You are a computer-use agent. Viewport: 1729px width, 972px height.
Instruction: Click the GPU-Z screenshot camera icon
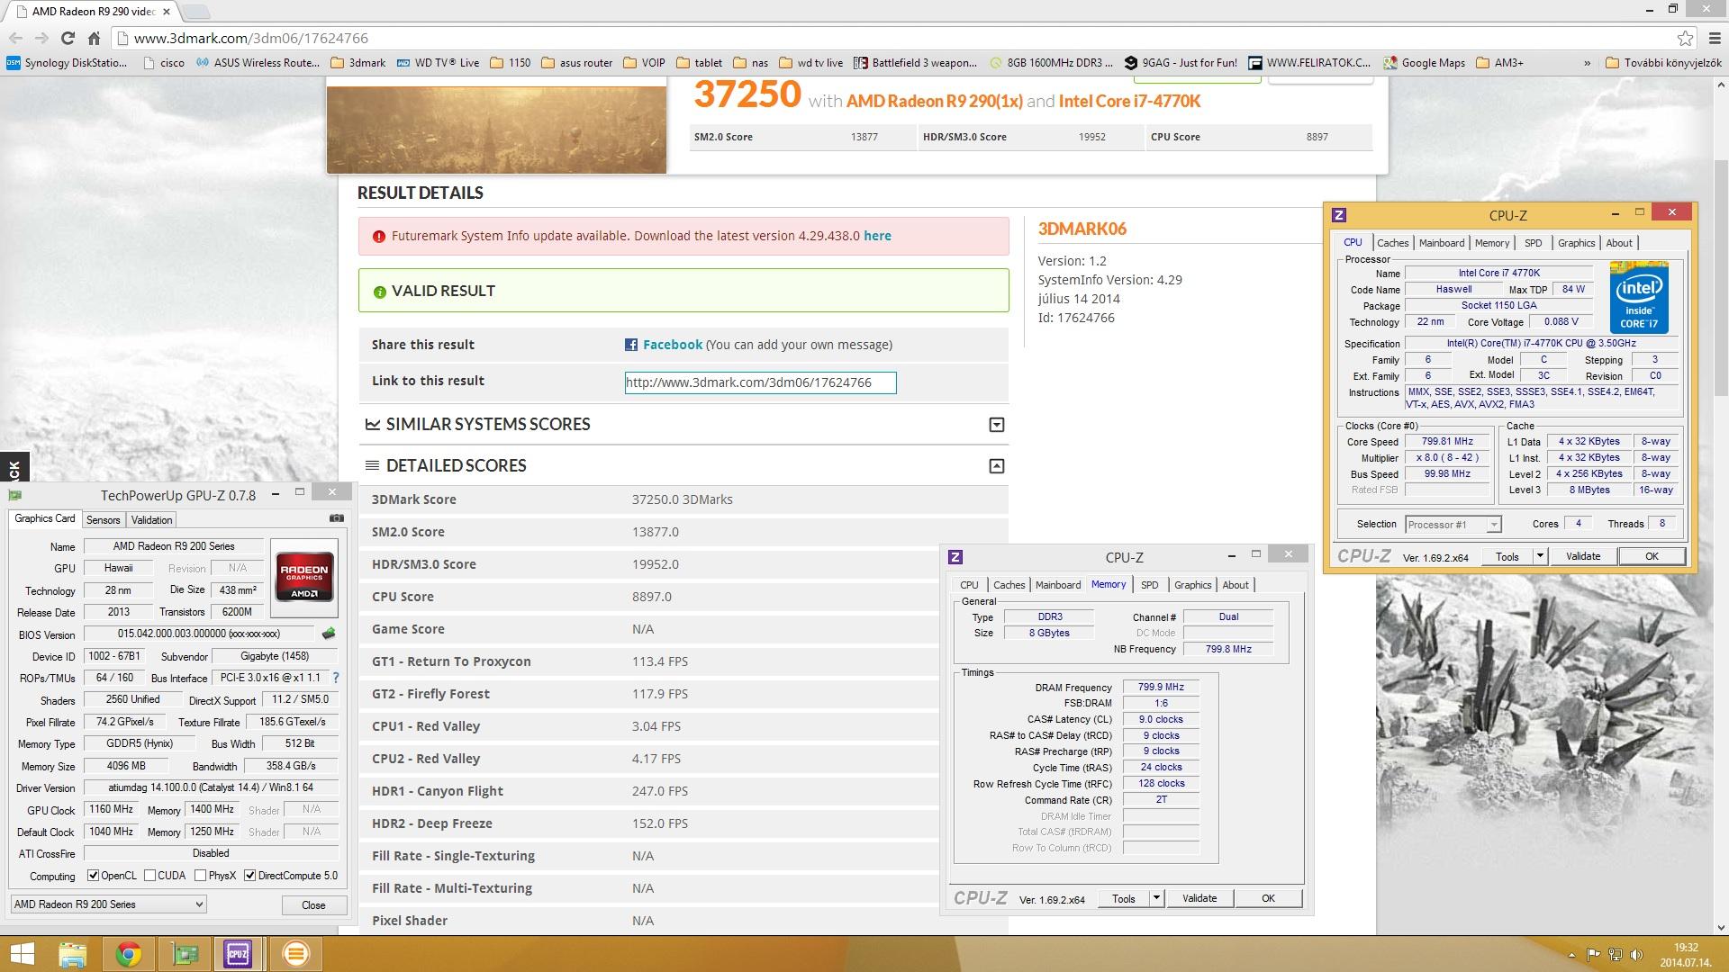click(x=337, y=518)
